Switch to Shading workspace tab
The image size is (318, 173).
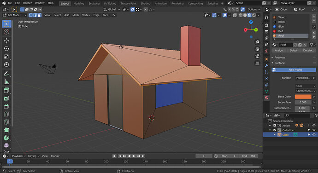[x=146, y=3]
